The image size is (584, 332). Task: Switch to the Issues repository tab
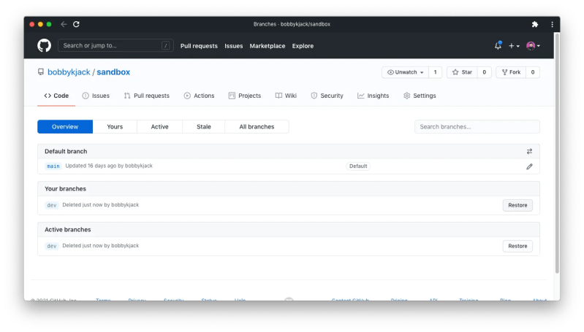(96, 96)
